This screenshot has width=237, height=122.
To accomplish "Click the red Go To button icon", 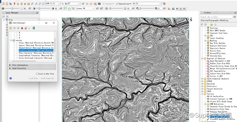I will click(164, 4).
